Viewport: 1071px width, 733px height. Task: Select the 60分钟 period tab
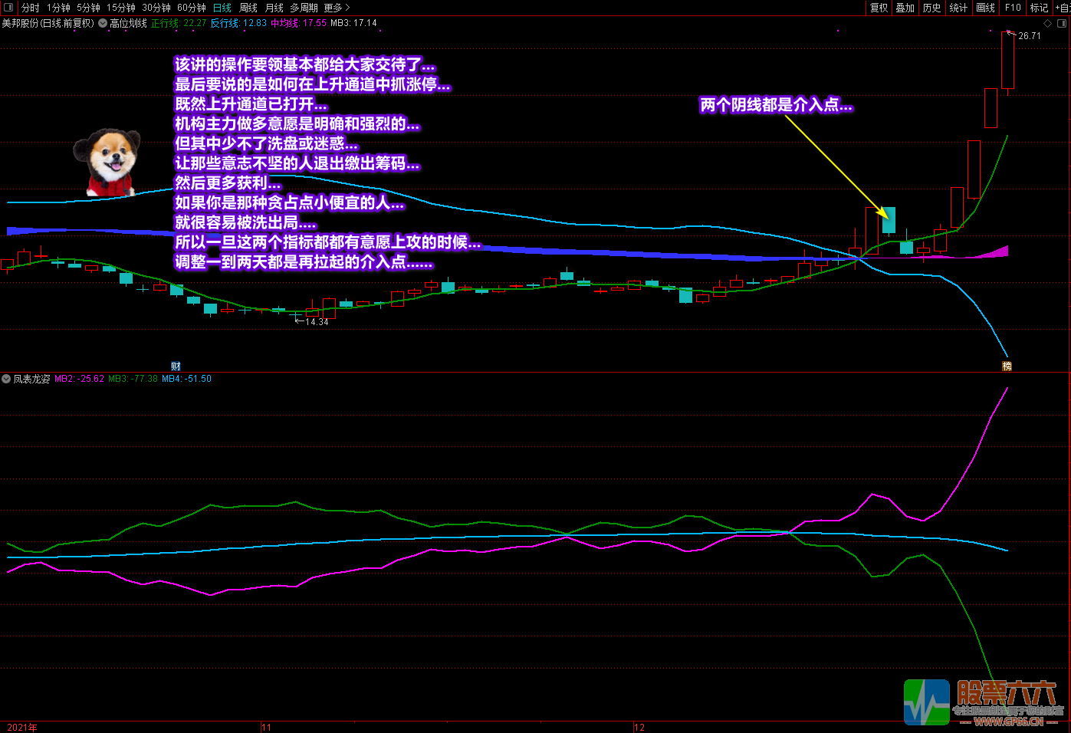pyautogui.click(x=191, y=8)
